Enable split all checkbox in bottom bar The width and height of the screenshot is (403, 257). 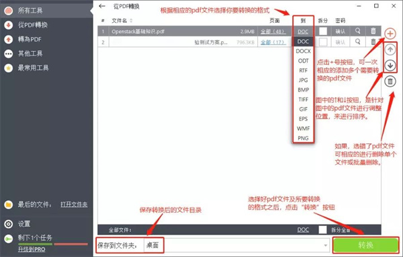pyautogui.click(x=322, y=229)
